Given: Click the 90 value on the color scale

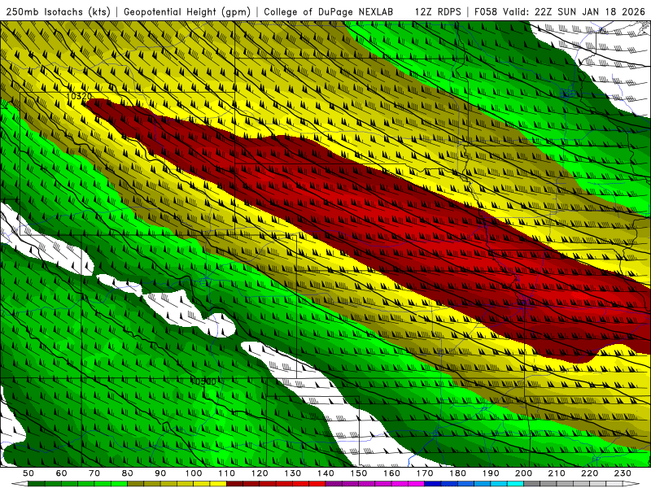Looking at the screenshot, I should pos(160,473).
